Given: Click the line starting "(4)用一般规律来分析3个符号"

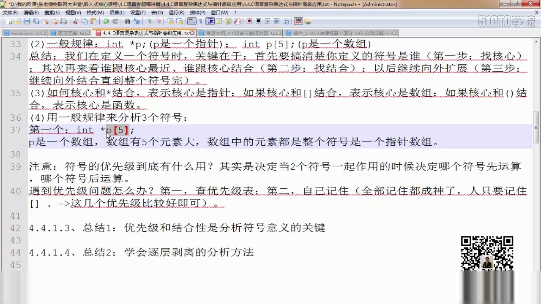Looking at the screenshot, I should [109, 118].
